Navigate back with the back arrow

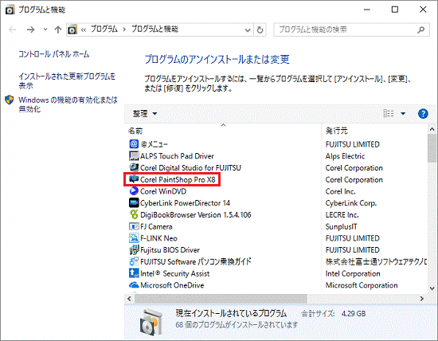[x=12, y=29]
